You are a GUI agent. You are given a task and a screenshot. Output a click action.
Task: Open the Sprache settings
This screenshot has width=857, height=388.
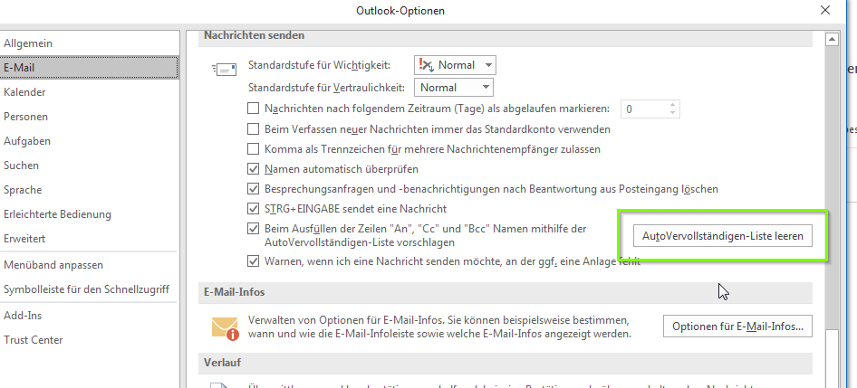pos(89,190)
